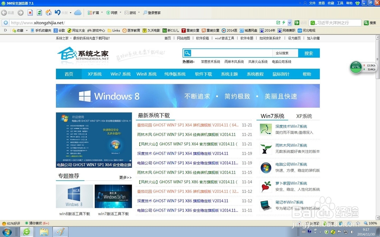The width and height of the screenshot is (380, 237).
Task: Open the 全站搜索 scope dropdown
Action: click(285, 53)
